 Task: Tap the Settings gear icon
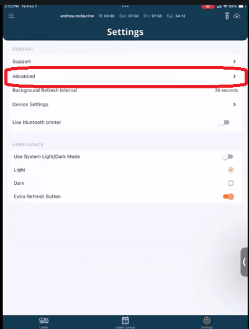click(x=207, y=320)
